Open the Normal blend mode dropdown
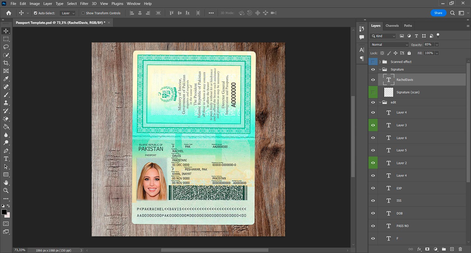 [389, 45]
